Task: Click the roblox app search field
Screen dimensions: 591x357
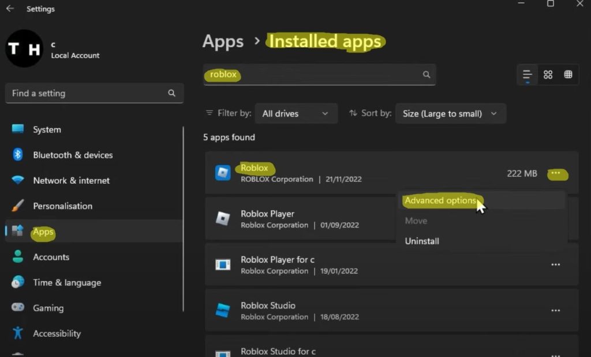Action: click(x=319, y=74)
